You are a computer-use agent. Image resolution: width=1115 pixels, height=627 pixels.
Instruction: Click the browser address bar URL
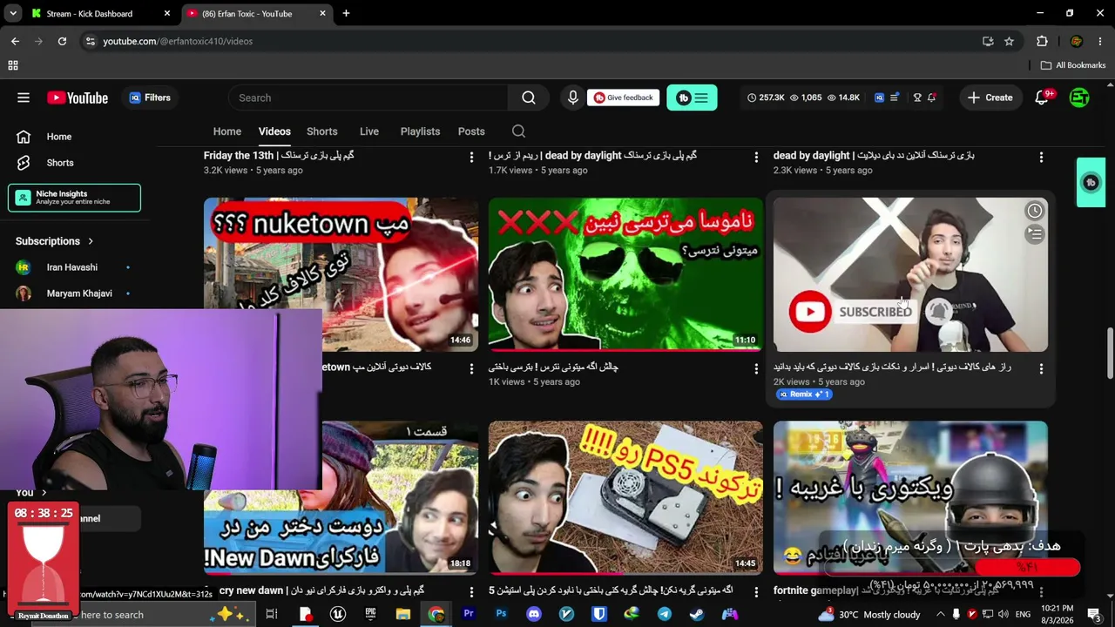click(178, 41)
